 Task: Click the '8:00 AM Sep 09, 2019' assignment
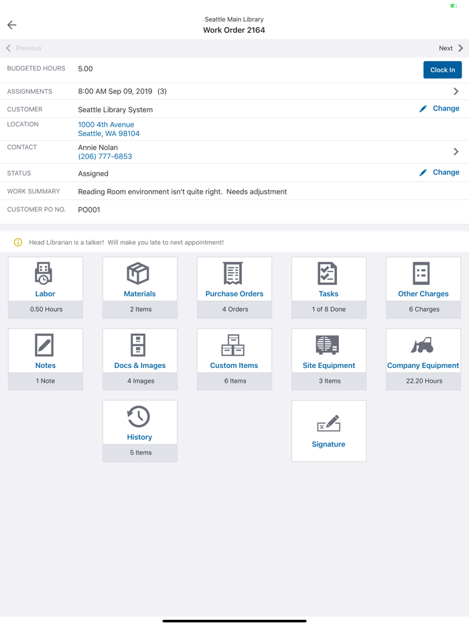pyautogui.click(x=115, y=91)
